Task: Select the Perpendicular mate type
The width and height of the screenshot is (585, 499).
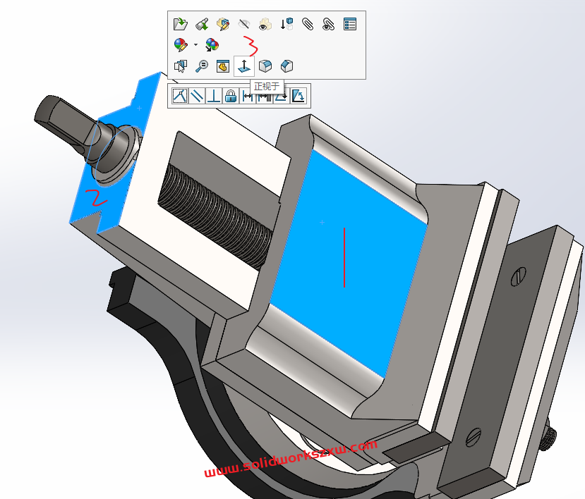Action: (x=214, y=96)
